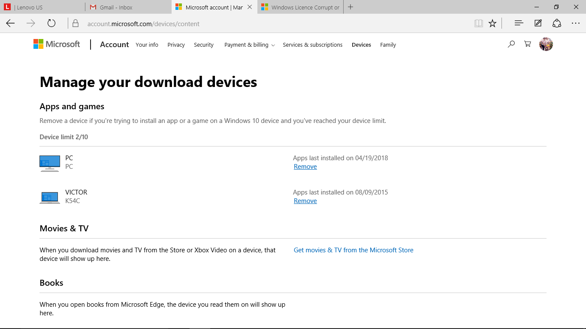Open the account profile picture
This screenshot has width=586, height=329.
(x=546, y=44)
